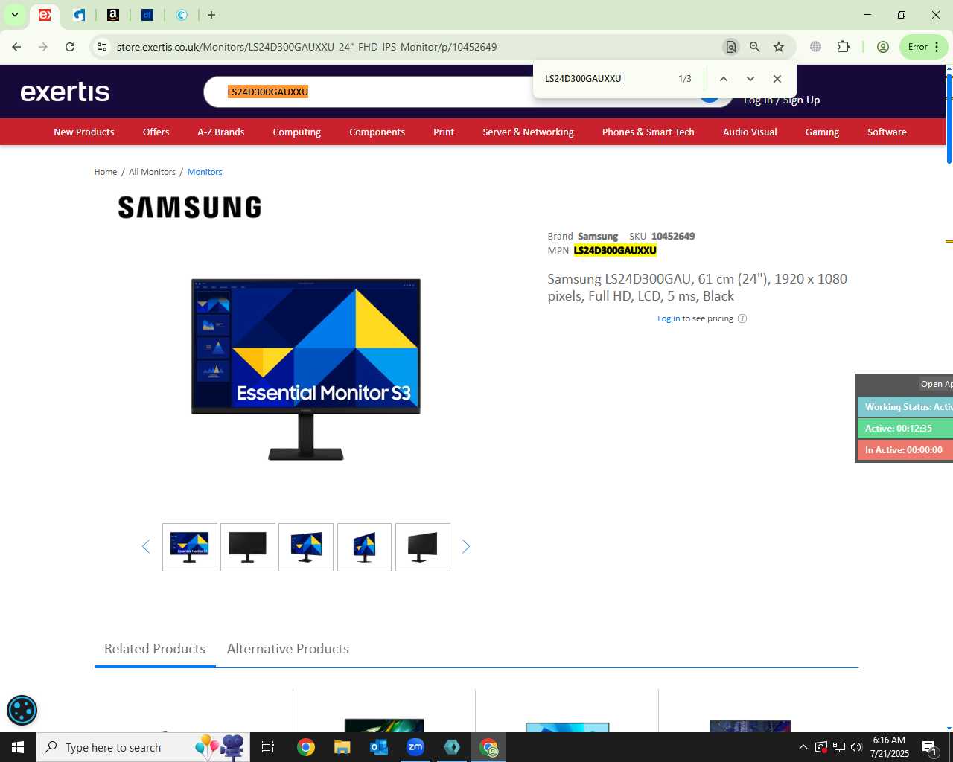This screenshot has height=762, width=953.
Task: Open the Print menu
Action: (444, 132)
